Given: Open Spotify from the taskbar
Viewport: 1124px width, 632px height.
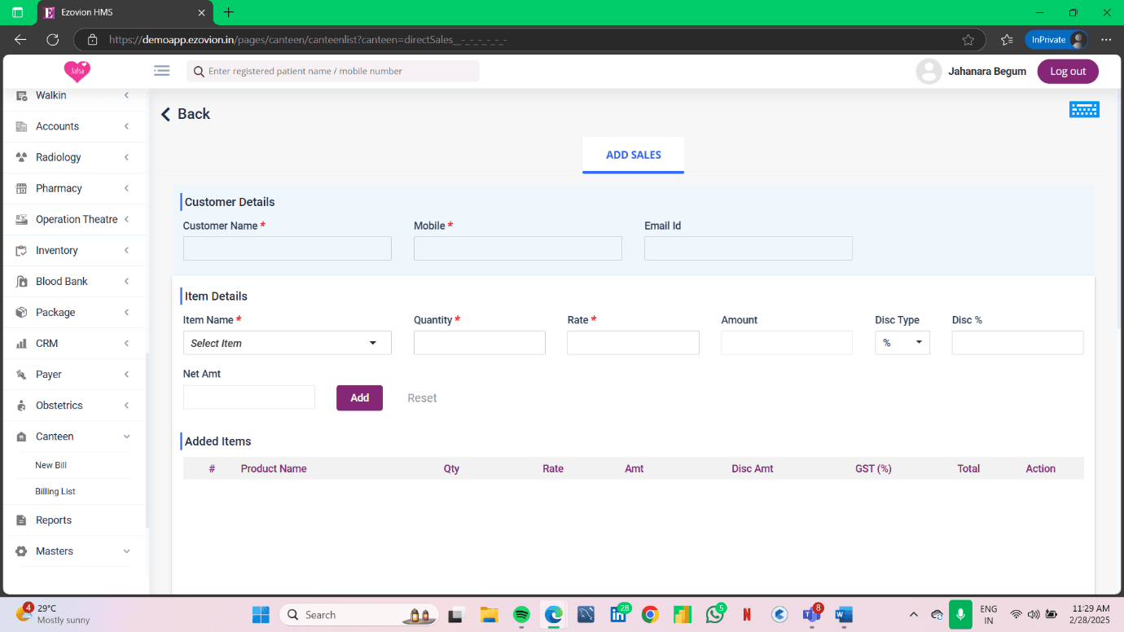Looking at the screenshot, I should [522, 615].
